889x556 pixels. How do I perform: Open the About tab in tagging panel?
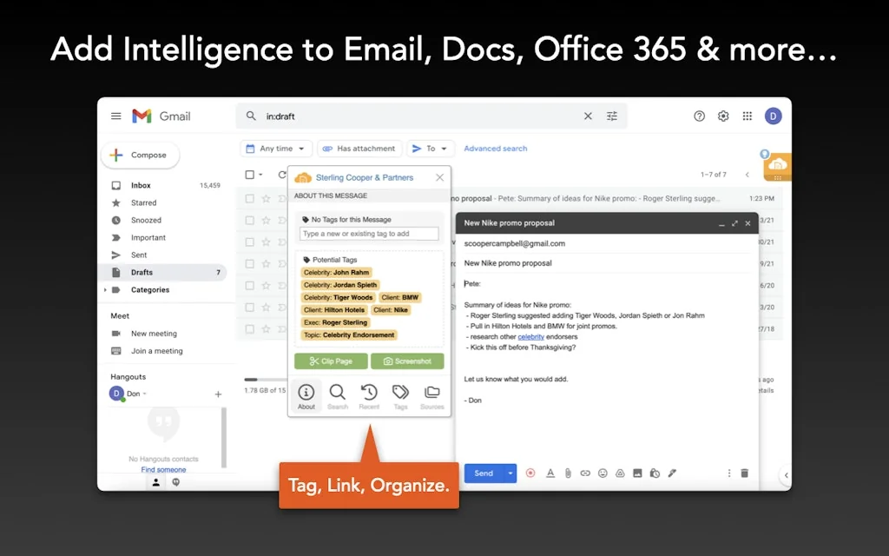306,396
